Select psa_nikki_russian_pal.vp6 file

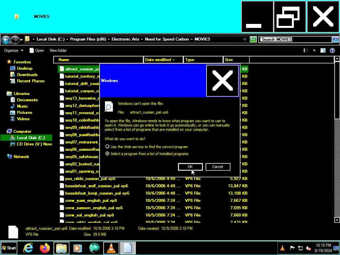click(x=90, y=179)
